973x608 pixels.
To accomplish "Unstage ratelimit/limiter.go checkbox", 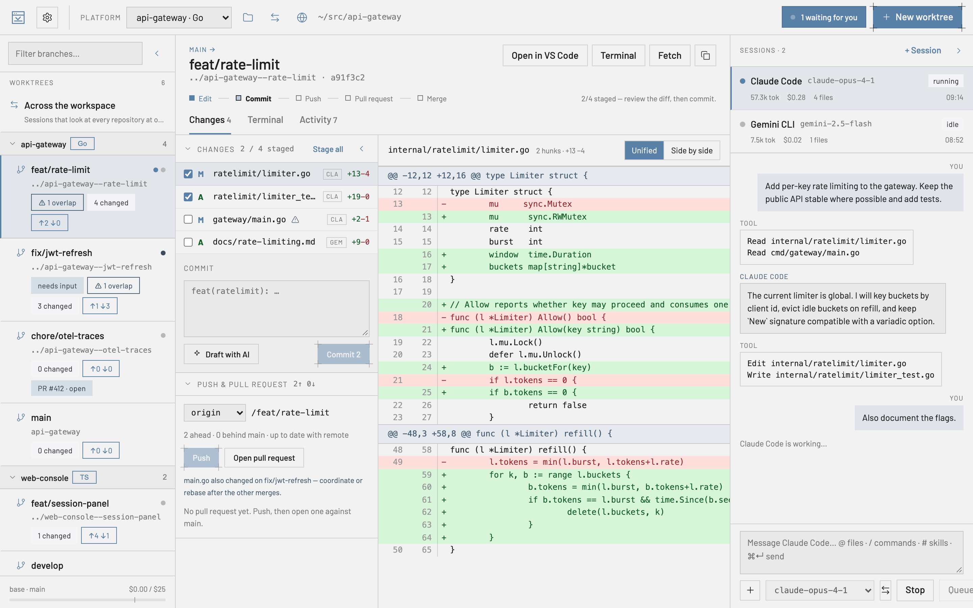I will tap(188, 174).
